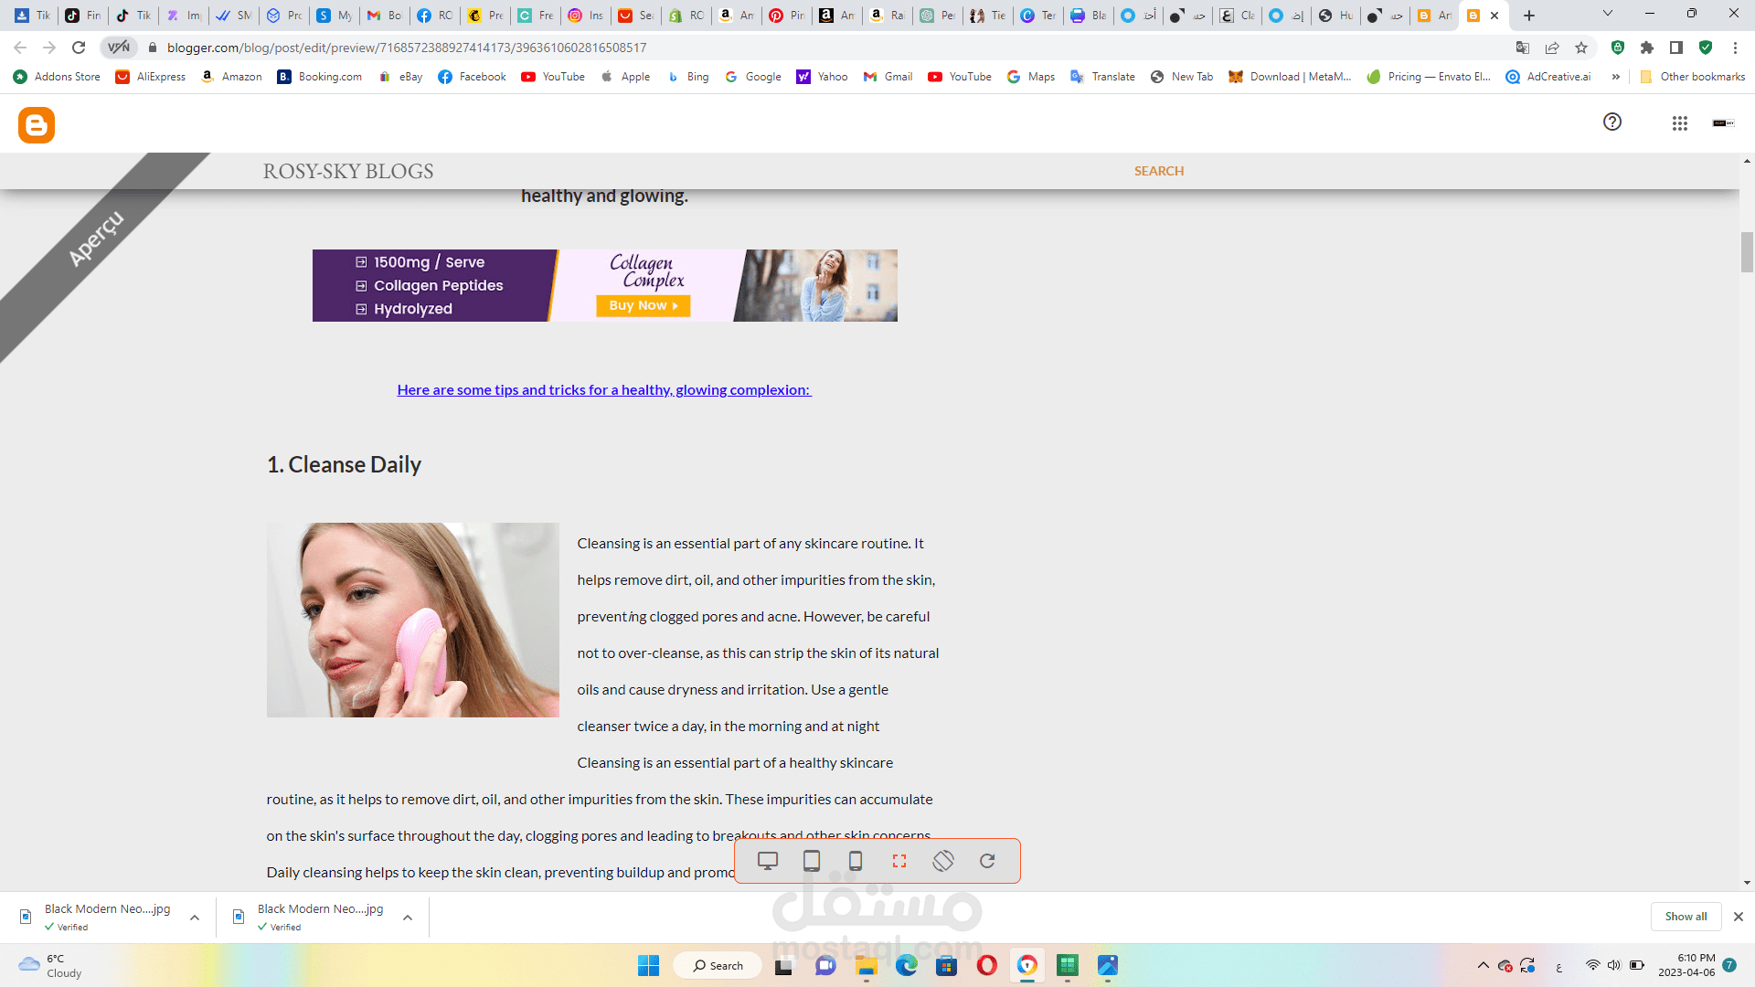1755x987 pixels.
Task: Open the Other bookmarks folder
Action: 1692,77
